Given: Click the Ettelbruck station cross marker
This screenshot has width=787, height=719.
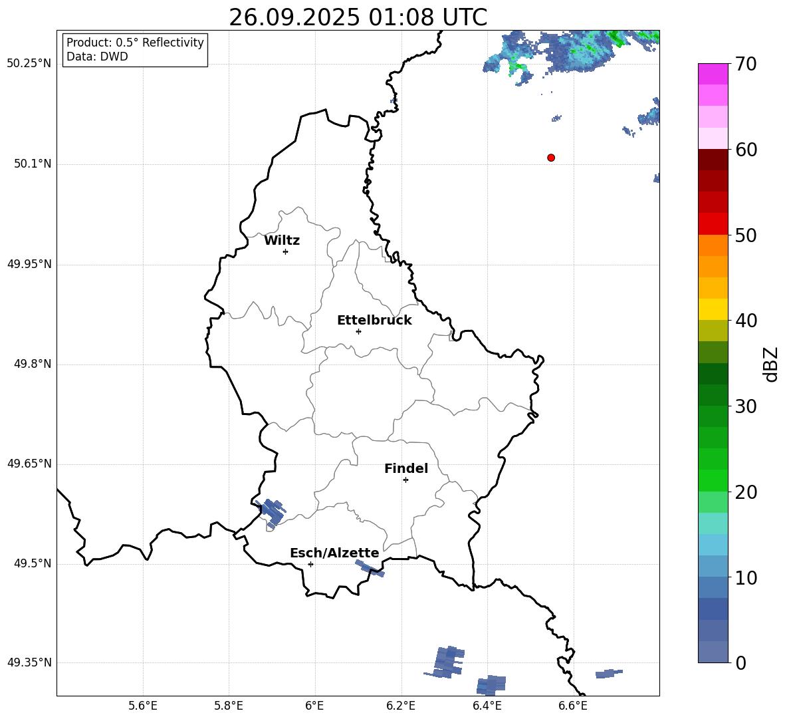Looking at the screenshot, I should point(358,331).
